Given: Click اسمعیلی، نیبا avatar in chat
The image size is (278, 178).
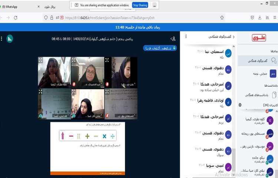Looking at the screenshot, I should pyautogui.click(x=228, y=53).
